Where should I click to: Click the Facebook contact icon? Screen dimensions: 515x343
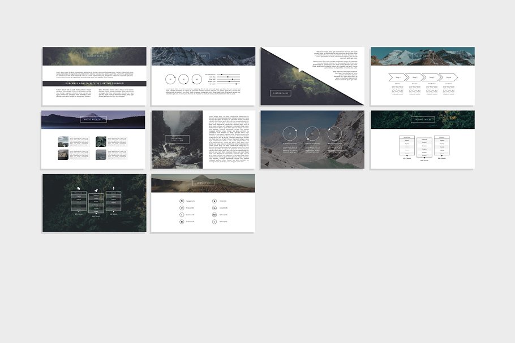click(x=182, y=215)
